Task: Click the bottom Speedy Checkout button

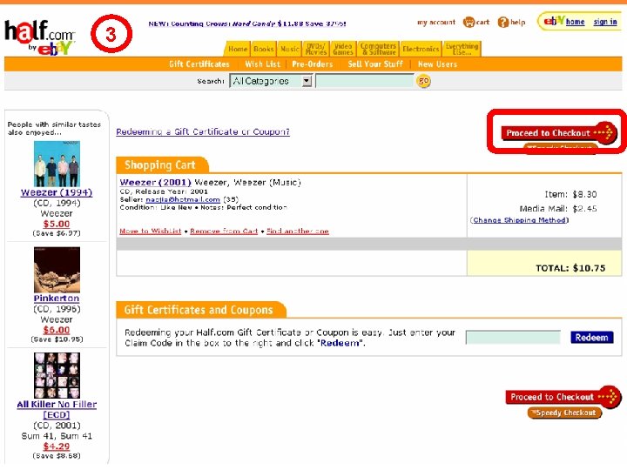Action: (564, 413)
